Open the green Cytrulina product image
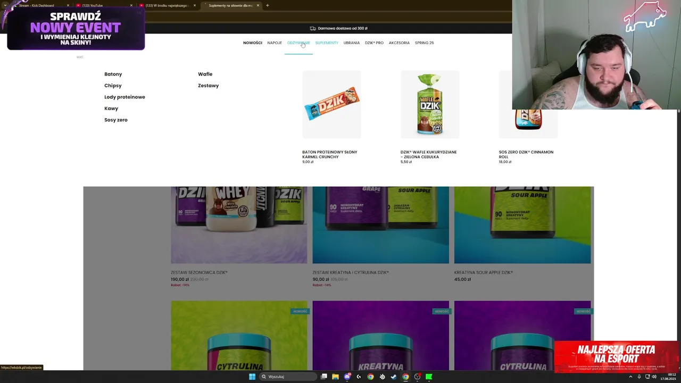This screenshot has width=681, height=383. coord(239,336)
